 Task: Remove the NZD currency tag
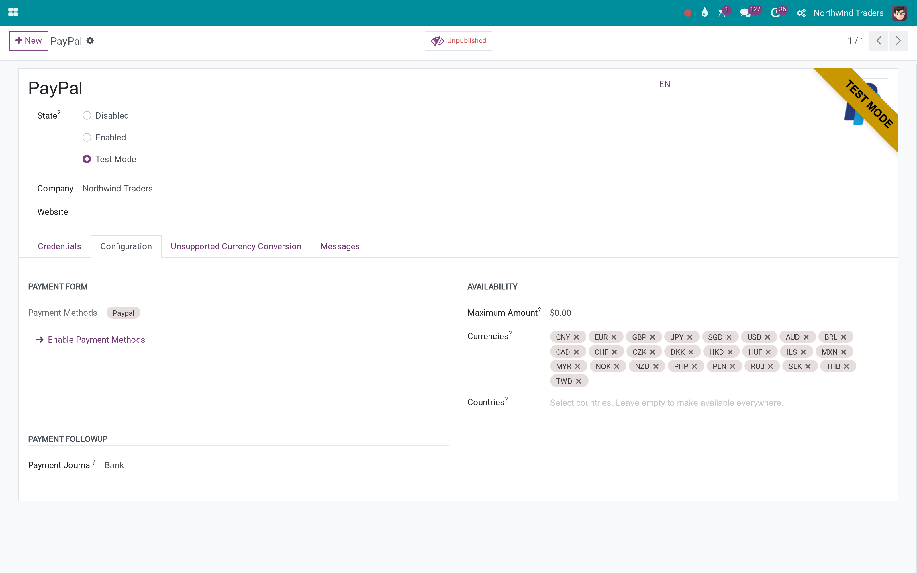(656, 366)
